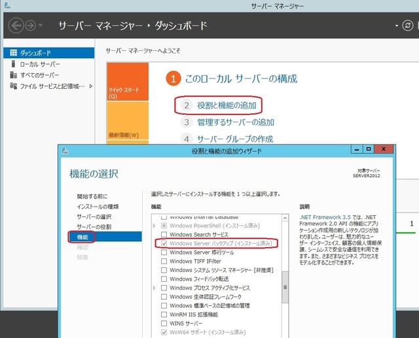Click the ファイル サービス folder icon
Viewport: 419px width, 338px height.
point(13,86)
